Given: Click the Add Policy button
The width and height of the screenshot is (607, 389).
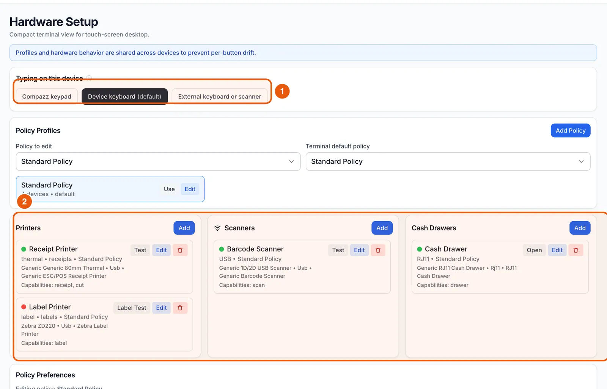Looking at the screenshot, I should [x=571, y=131].
